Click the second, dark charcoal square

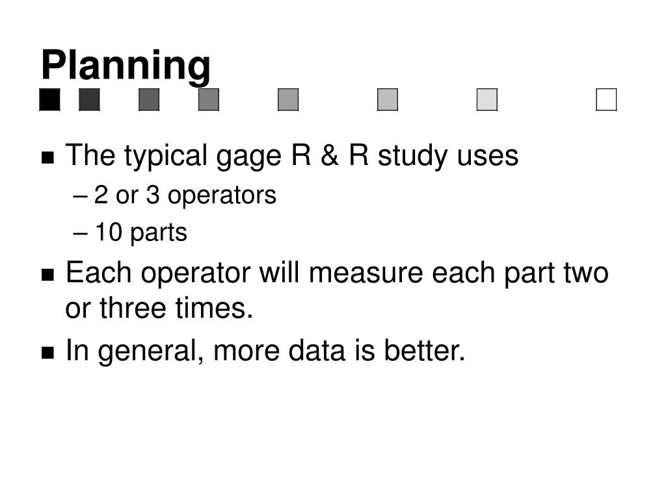pyautogui.click(x=90, y=99)
